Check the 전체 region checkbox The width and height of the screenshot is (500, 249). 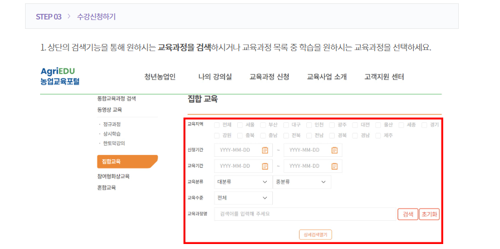pyautogui.click(x=217, y=125)
